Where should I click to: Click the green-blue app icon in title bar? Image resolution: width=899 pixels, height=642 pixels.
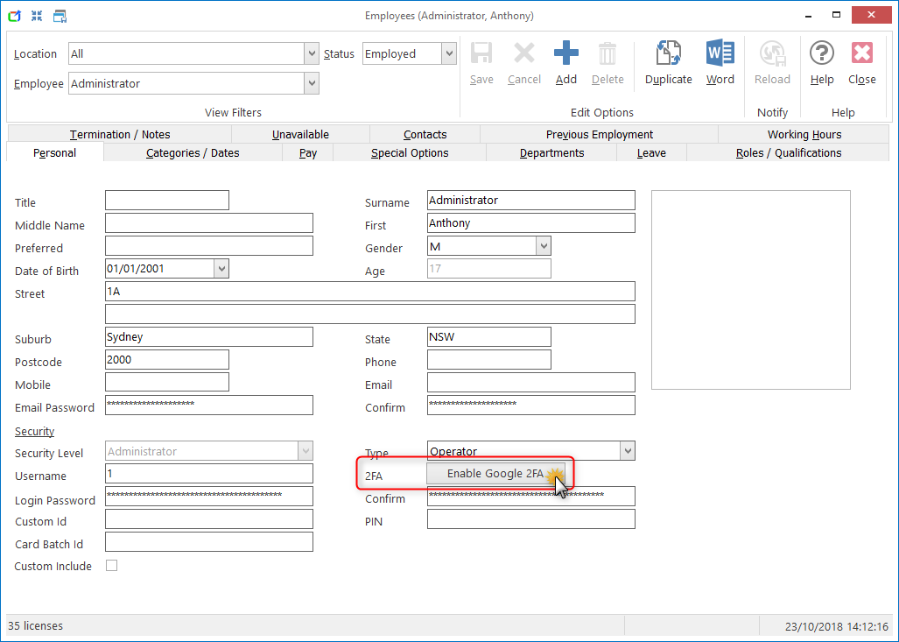pyautogui.click(x=14, y=16)
